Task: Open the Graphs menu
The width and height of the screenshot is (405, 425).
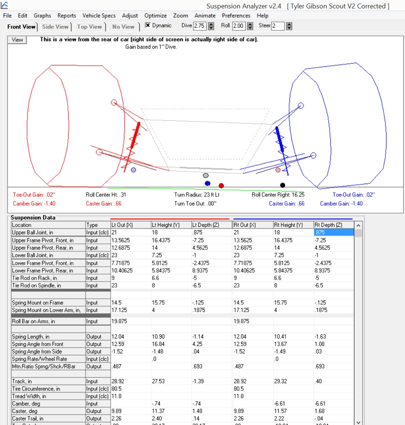Action: [x=42, y=16]
